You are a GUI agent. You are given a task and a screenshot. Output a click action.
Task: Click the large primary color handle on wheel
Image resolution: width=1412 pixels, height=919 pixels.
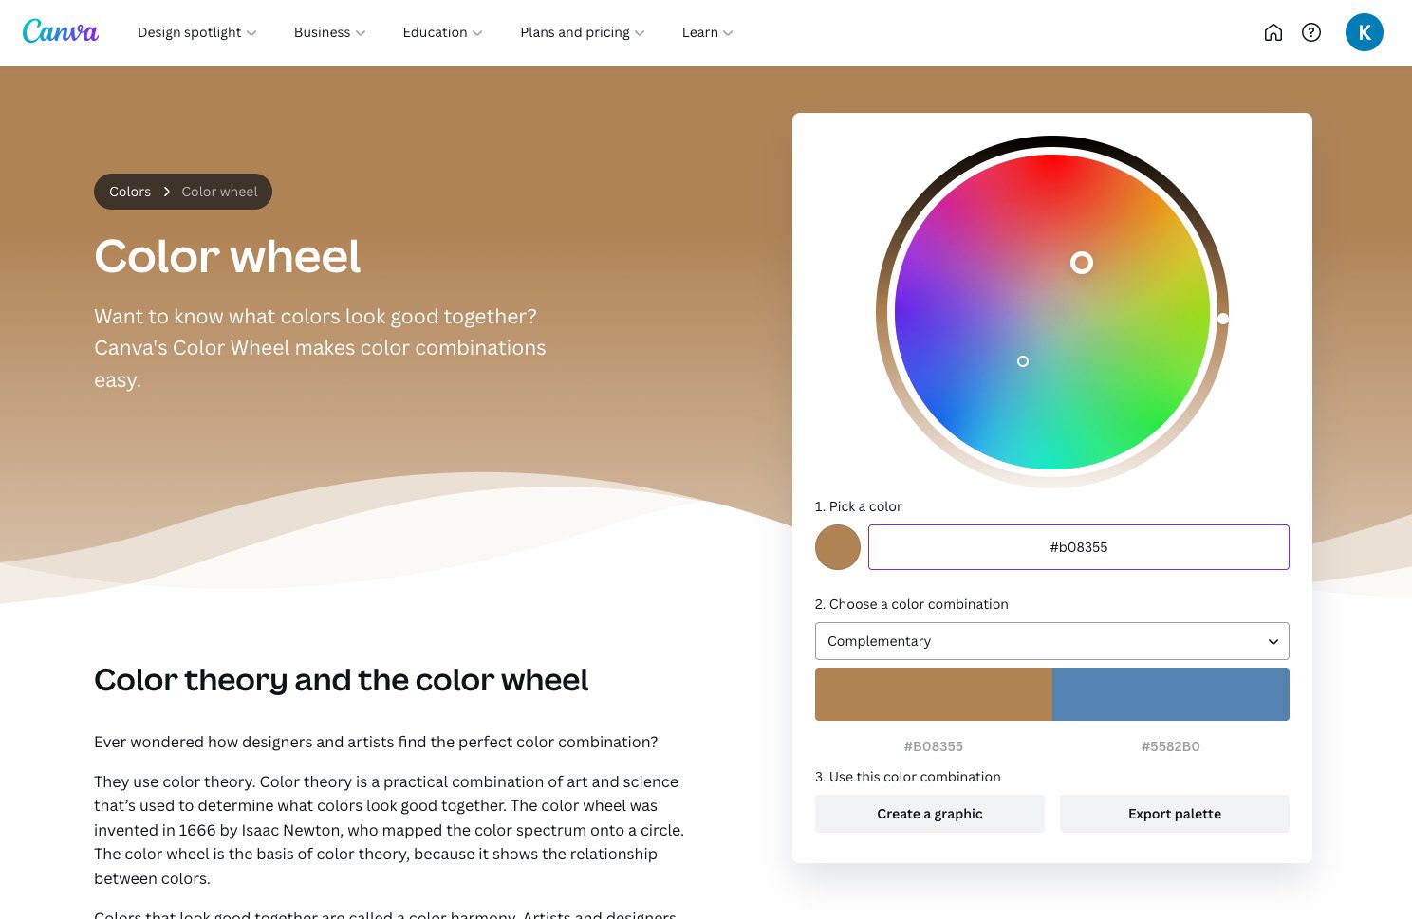[1082, 263]
